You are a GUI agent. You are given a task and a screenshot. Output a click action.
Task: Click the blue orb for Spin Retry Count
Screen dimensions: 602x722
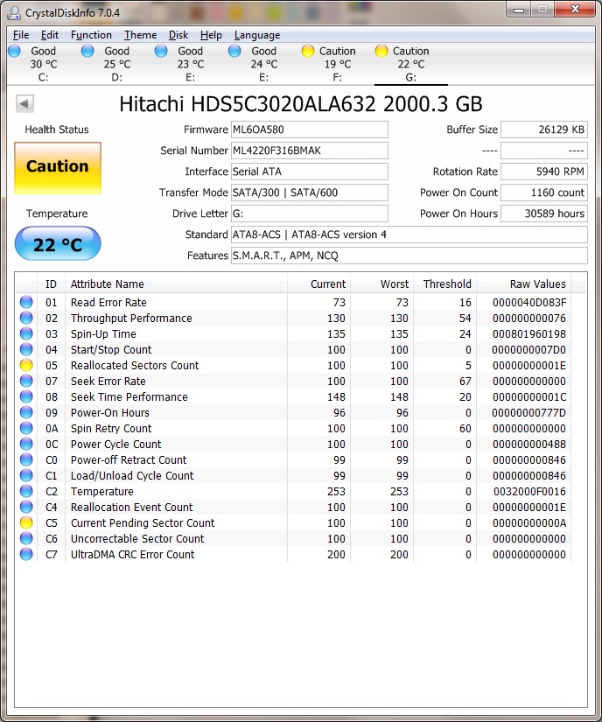pos(26,428)
